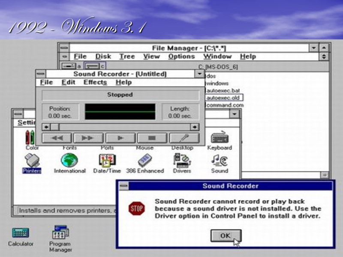The width and height of the screenshot is (343, 257).
Task: Click the red STOP sign icon
Action: [x=136, y=209]
